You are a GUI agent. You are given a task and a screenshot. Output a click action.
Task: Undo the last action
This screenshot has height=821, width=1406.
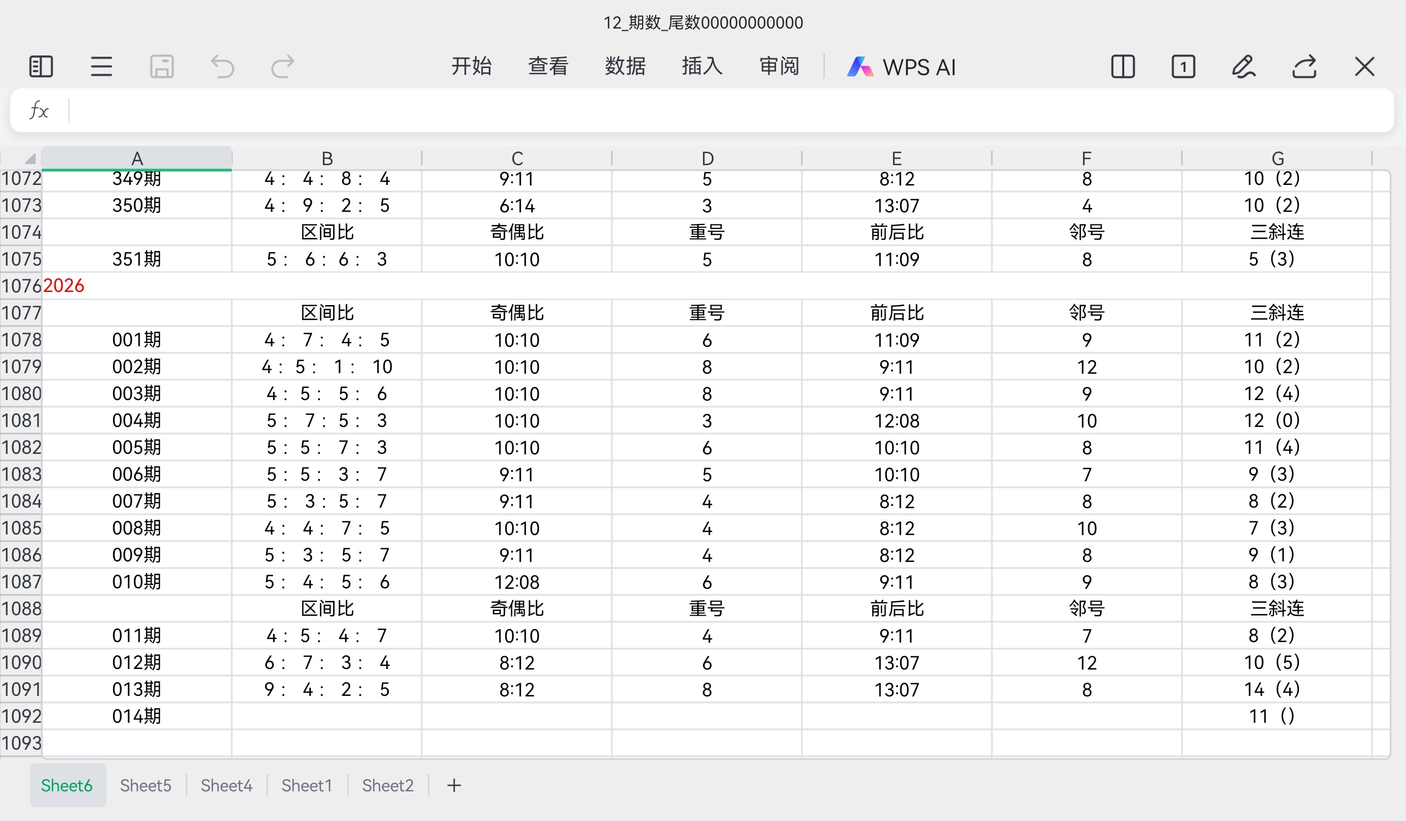(x=222, y=67)
